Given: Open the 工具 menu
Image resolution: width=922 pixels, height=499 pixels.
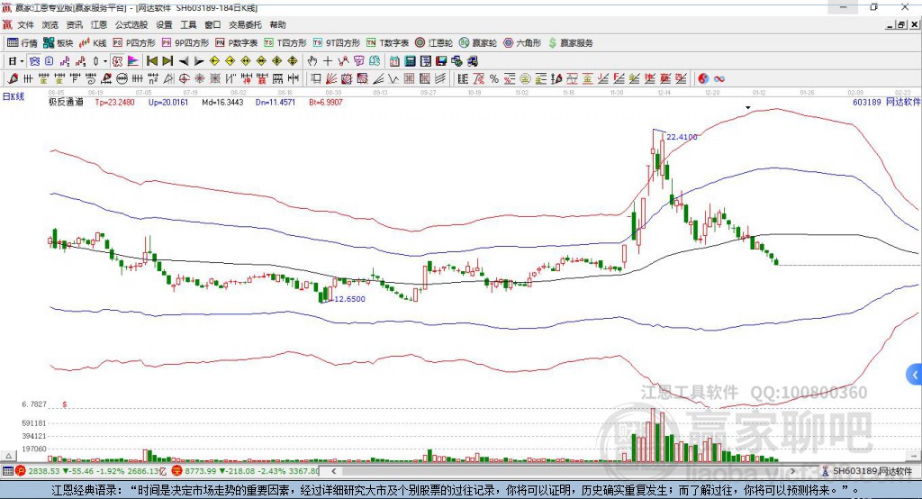Looking at the screenshot, I should [188, 24].
